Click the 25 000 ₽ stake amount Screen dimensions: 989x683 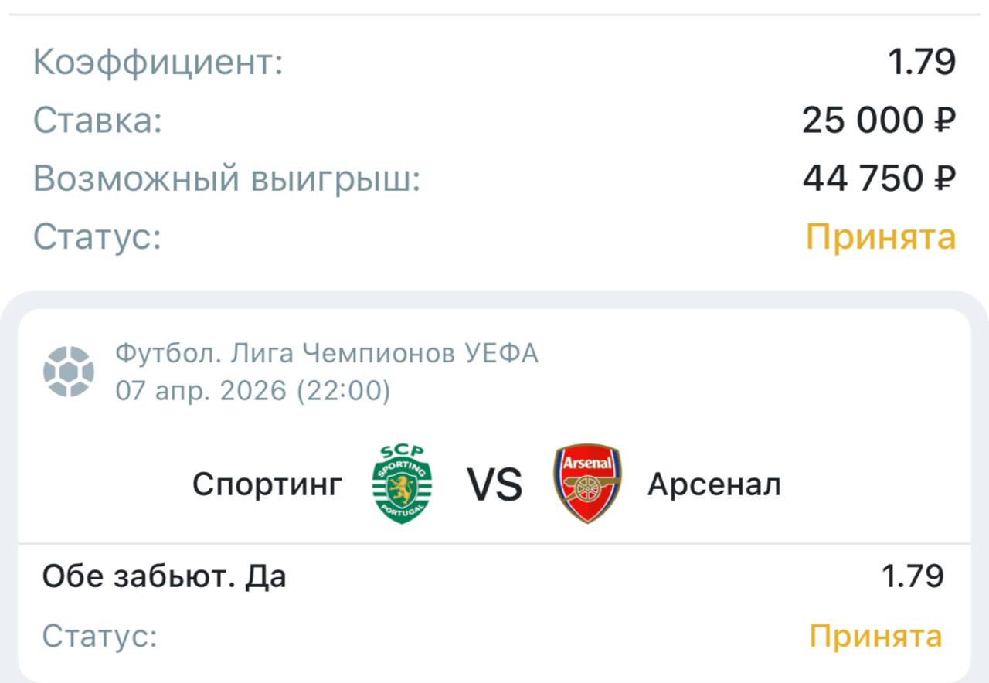(879, 121)
